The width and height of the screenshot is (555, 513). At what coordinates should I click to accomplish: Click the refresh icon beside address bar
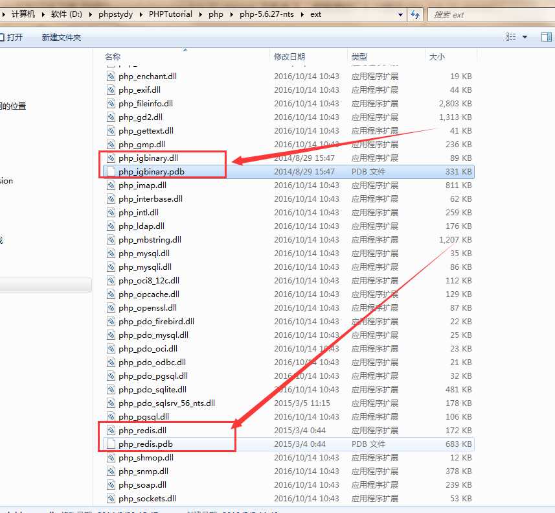pos(415,14)
